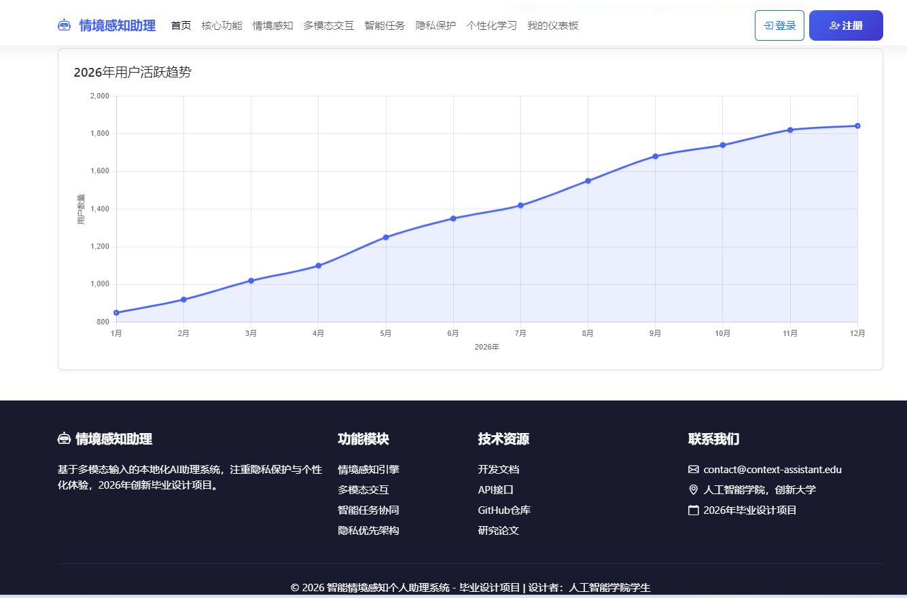Click the 6月 data point on chart
This screenshot has height=598, width=907.
453,218
